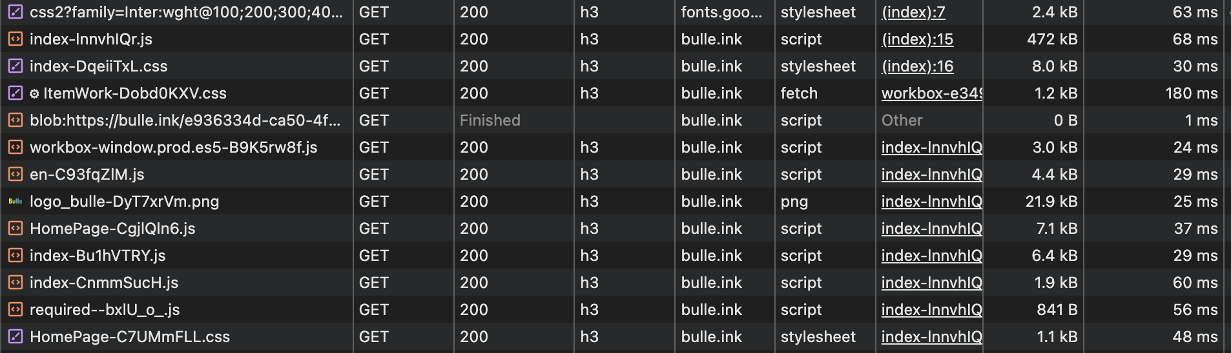
Task: Select the required--bxlU_o_.js request
Action: pos(105,310)
